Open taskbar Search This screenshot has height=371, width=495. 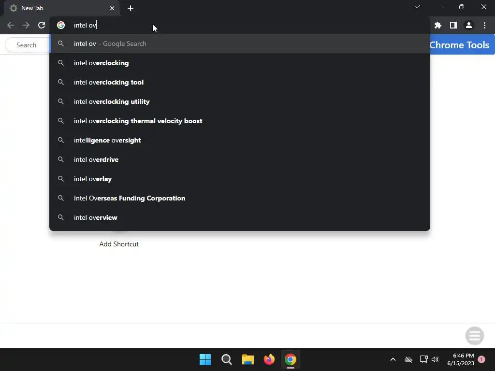pyautogui.click(x=226, y=359)
